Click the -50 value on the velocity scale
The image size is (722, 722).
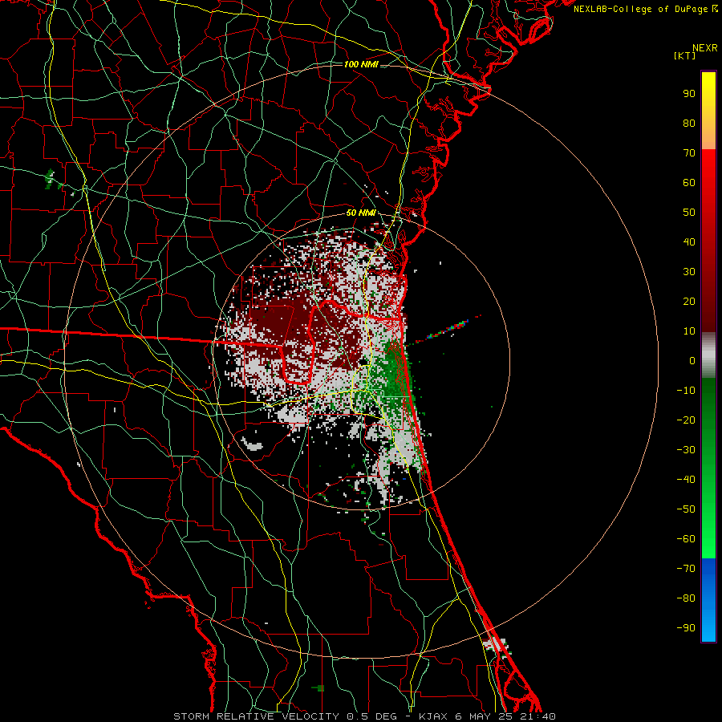[686, 509]
